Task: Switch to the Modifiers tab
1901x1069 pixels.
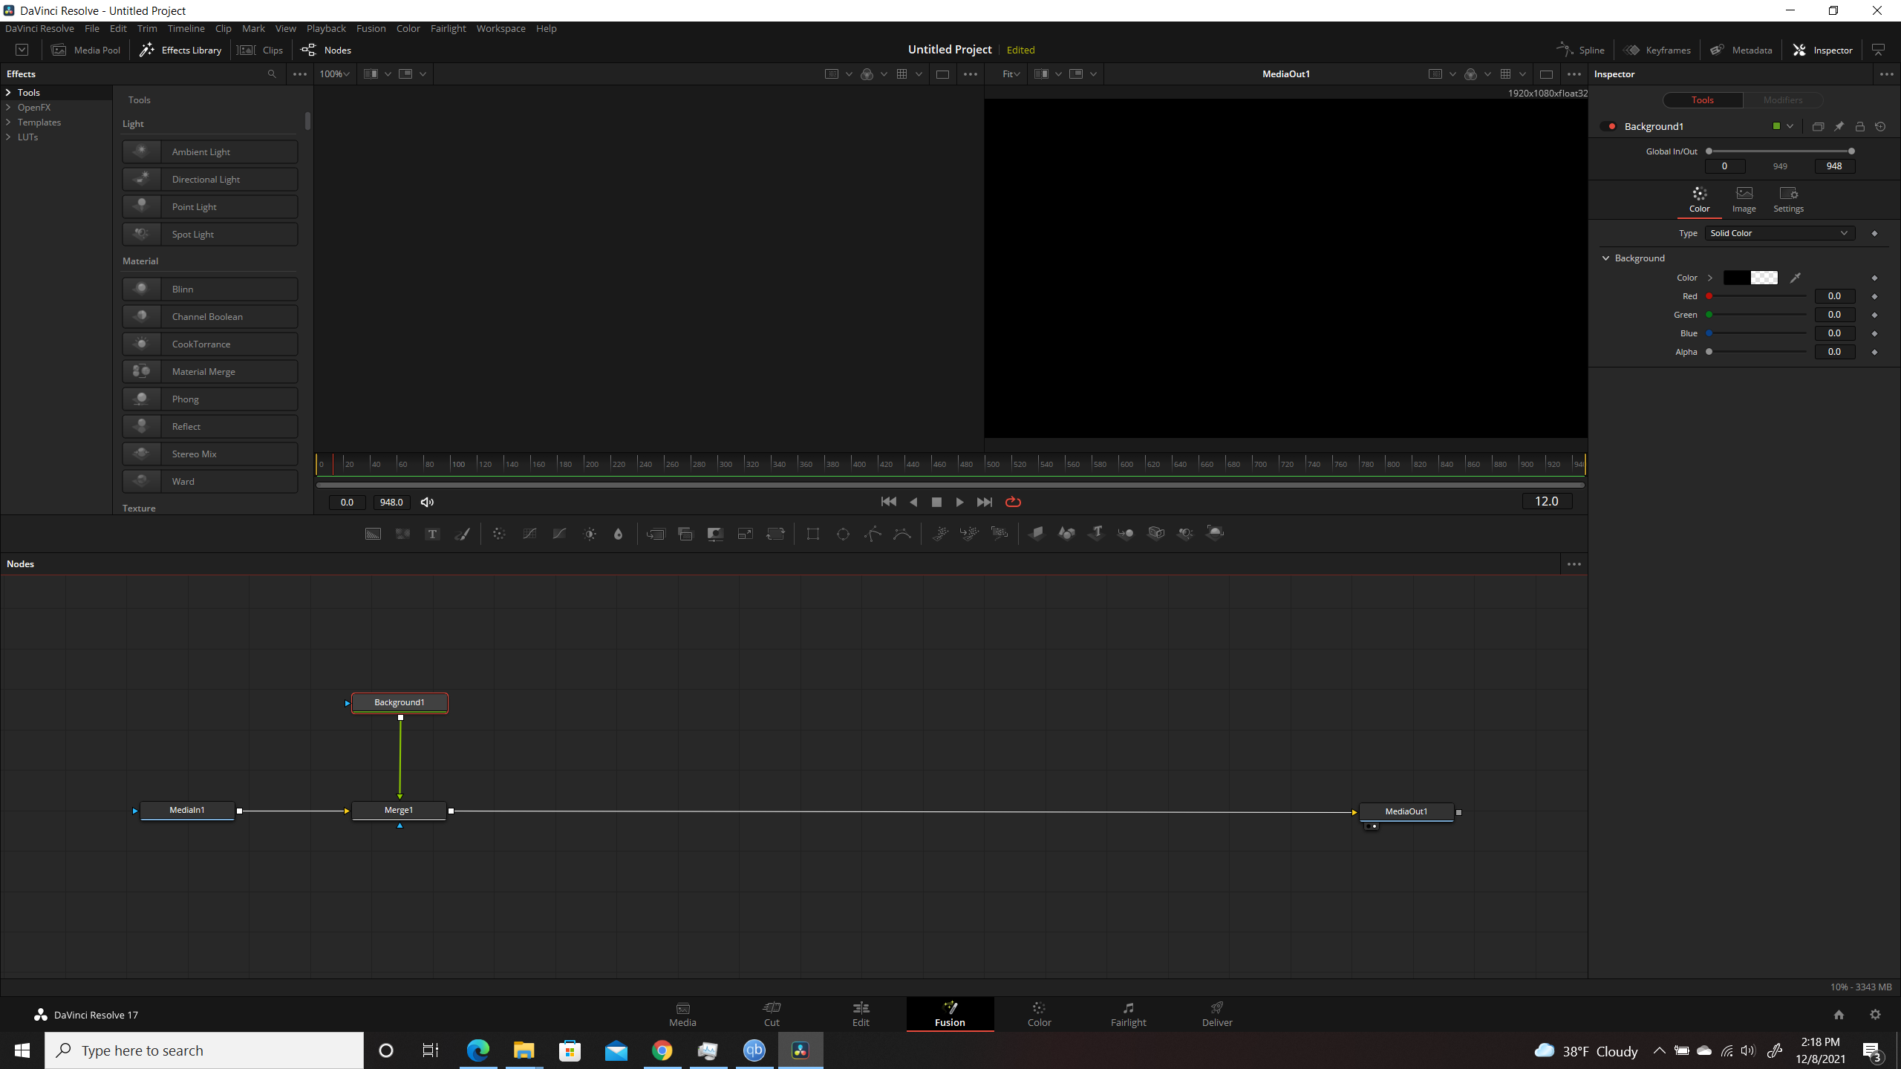Action: tap(1782, 100)
